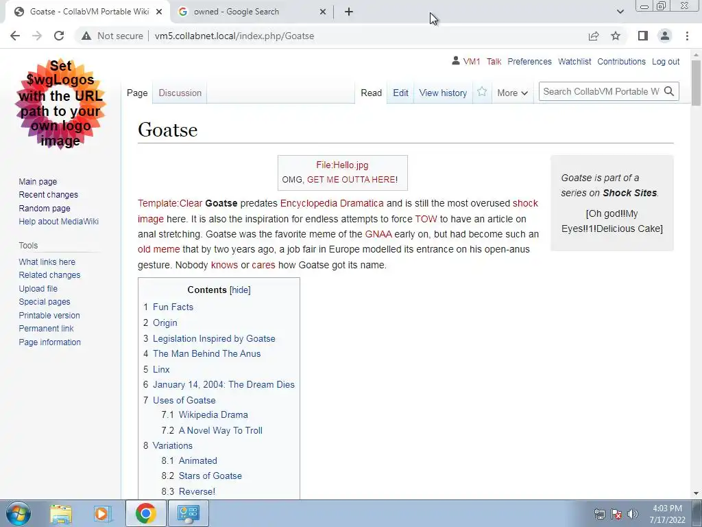Open the Chrome side panel icon

pyautogui.click(x=643, y=36)
